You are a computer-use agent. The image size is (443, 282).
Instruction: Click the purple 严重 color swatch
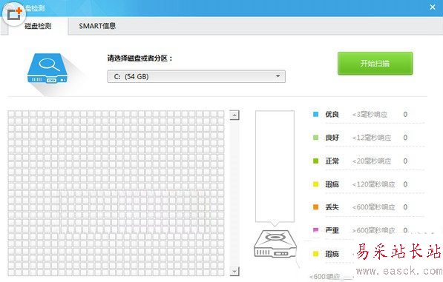[x=316, y=230]
